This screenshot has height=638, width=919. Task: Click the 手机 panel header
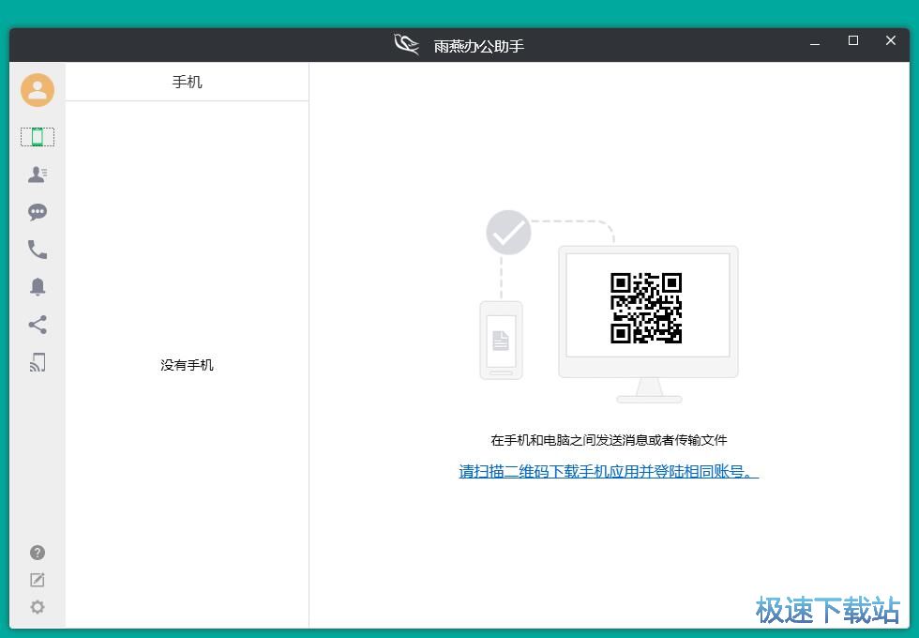(187, 82)
